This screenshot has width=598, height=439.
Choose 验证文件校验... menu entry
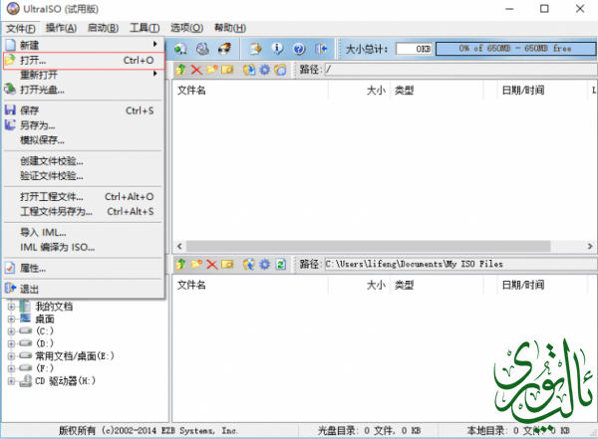coord(84,176)
